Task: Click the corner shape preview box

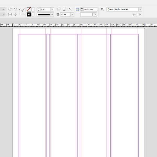Action: click(87, 14)
